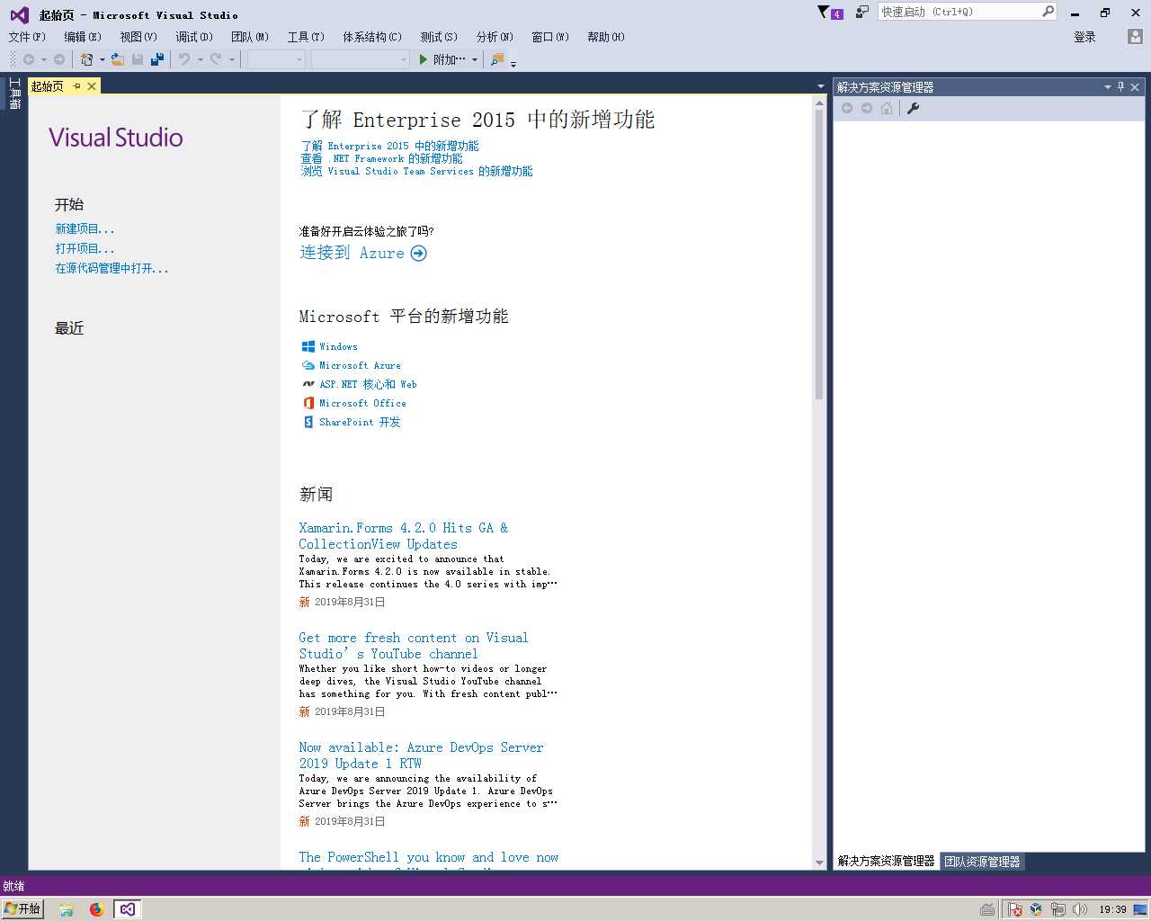
Task: Click the green attach play icon
Action: [424, 59]
